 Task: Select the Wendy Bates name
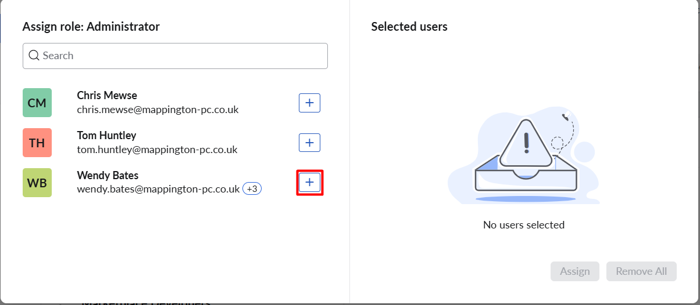pyautogui.click(x=108, y=176)
